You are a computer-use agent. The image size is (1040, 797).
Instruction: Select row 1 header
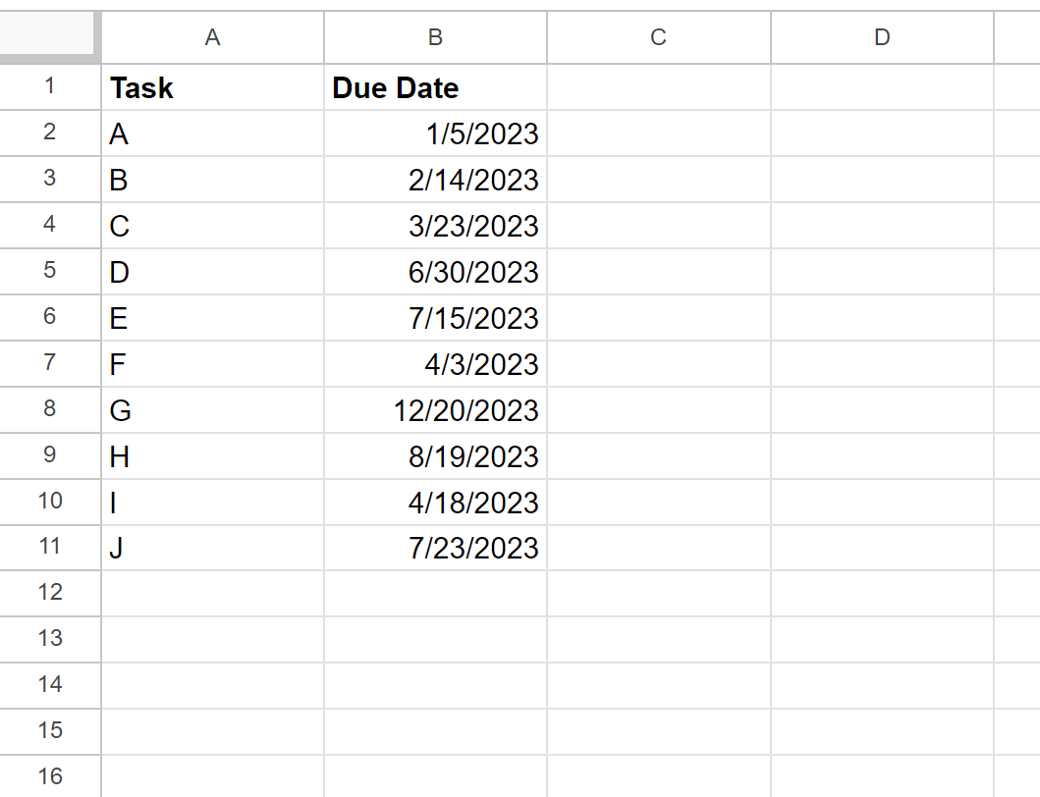(50, 87)
